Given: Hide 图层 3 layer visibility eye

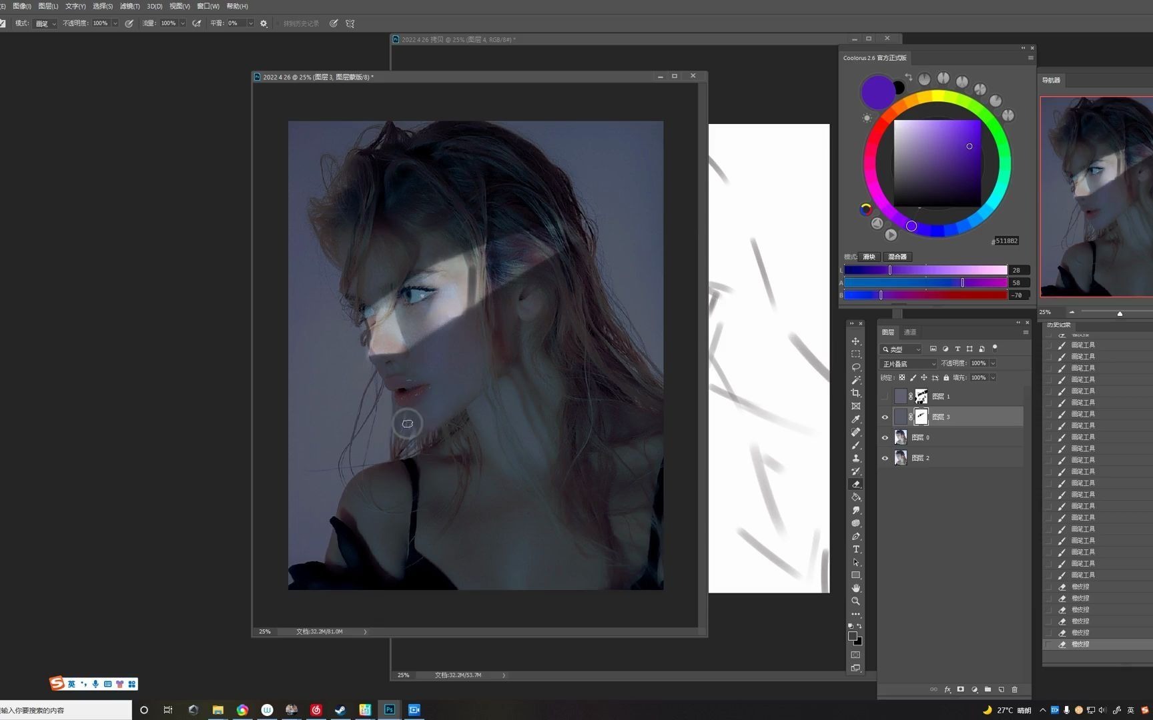Looking at the screenshot, I should pyautogui.click(x=885, y=417).
